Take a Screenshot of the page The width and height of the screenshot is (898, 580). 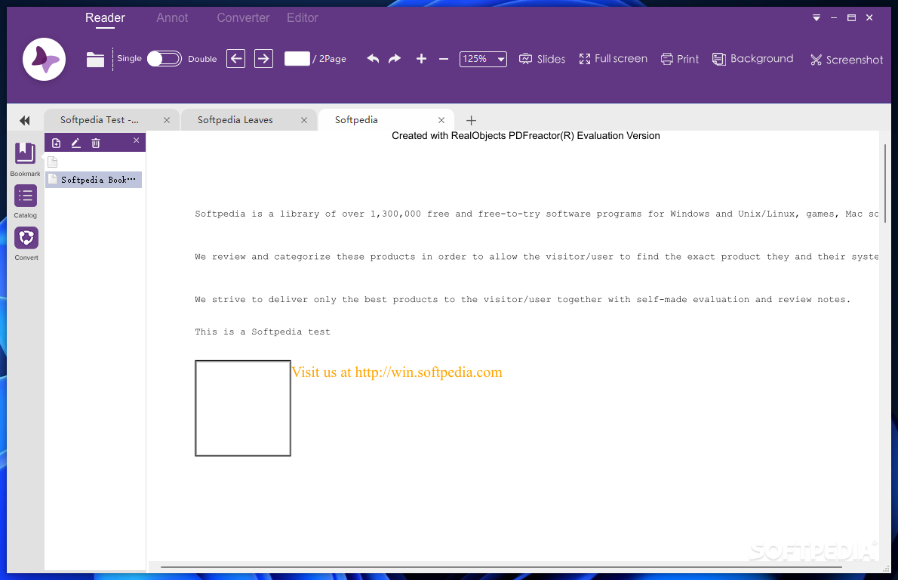pos(847,60)
